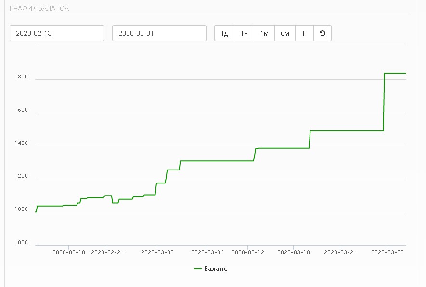Click the end date field 2020-03-31
Viewport: 426px width, 287px height.
159,33
